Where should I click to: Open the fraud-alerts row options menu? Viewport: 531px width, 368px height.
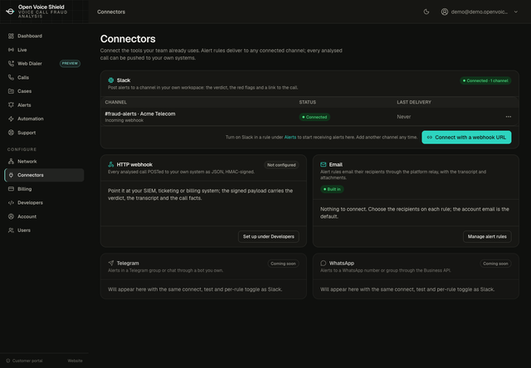click(509, 117)
